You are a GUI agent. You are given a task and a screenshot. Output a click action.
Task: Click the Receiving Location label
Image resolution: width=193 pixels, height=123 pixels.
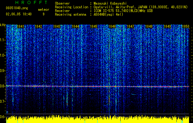point(71,7)
